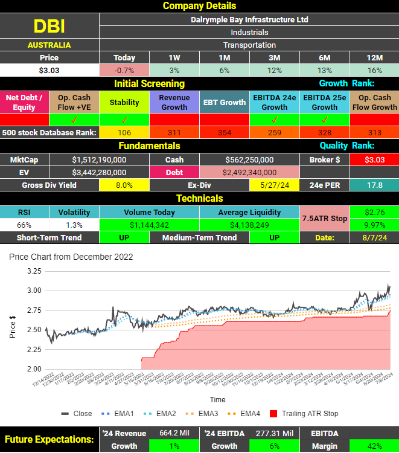Click the 12M return value 16%
Viewport: 399px width, 453px height.
374,71
